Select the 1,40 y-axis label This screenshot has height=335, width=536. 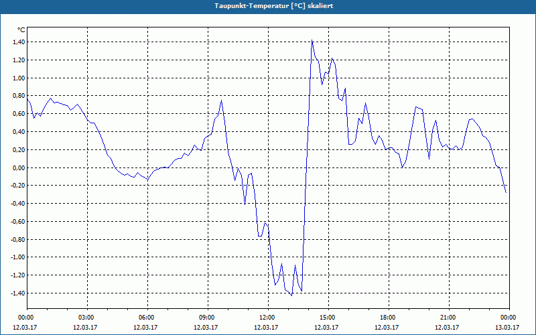pos(19,42)
